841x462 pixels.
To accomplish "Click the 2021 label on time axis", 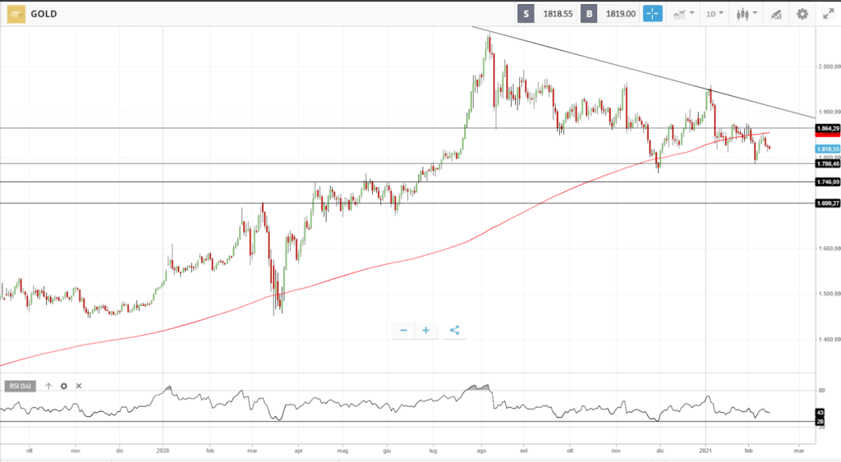I will click(705, 451).
